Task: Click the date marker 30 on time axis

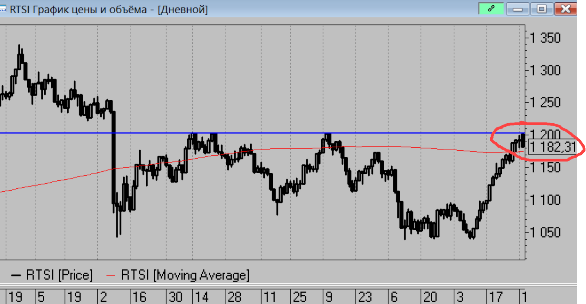Action: 176,297
